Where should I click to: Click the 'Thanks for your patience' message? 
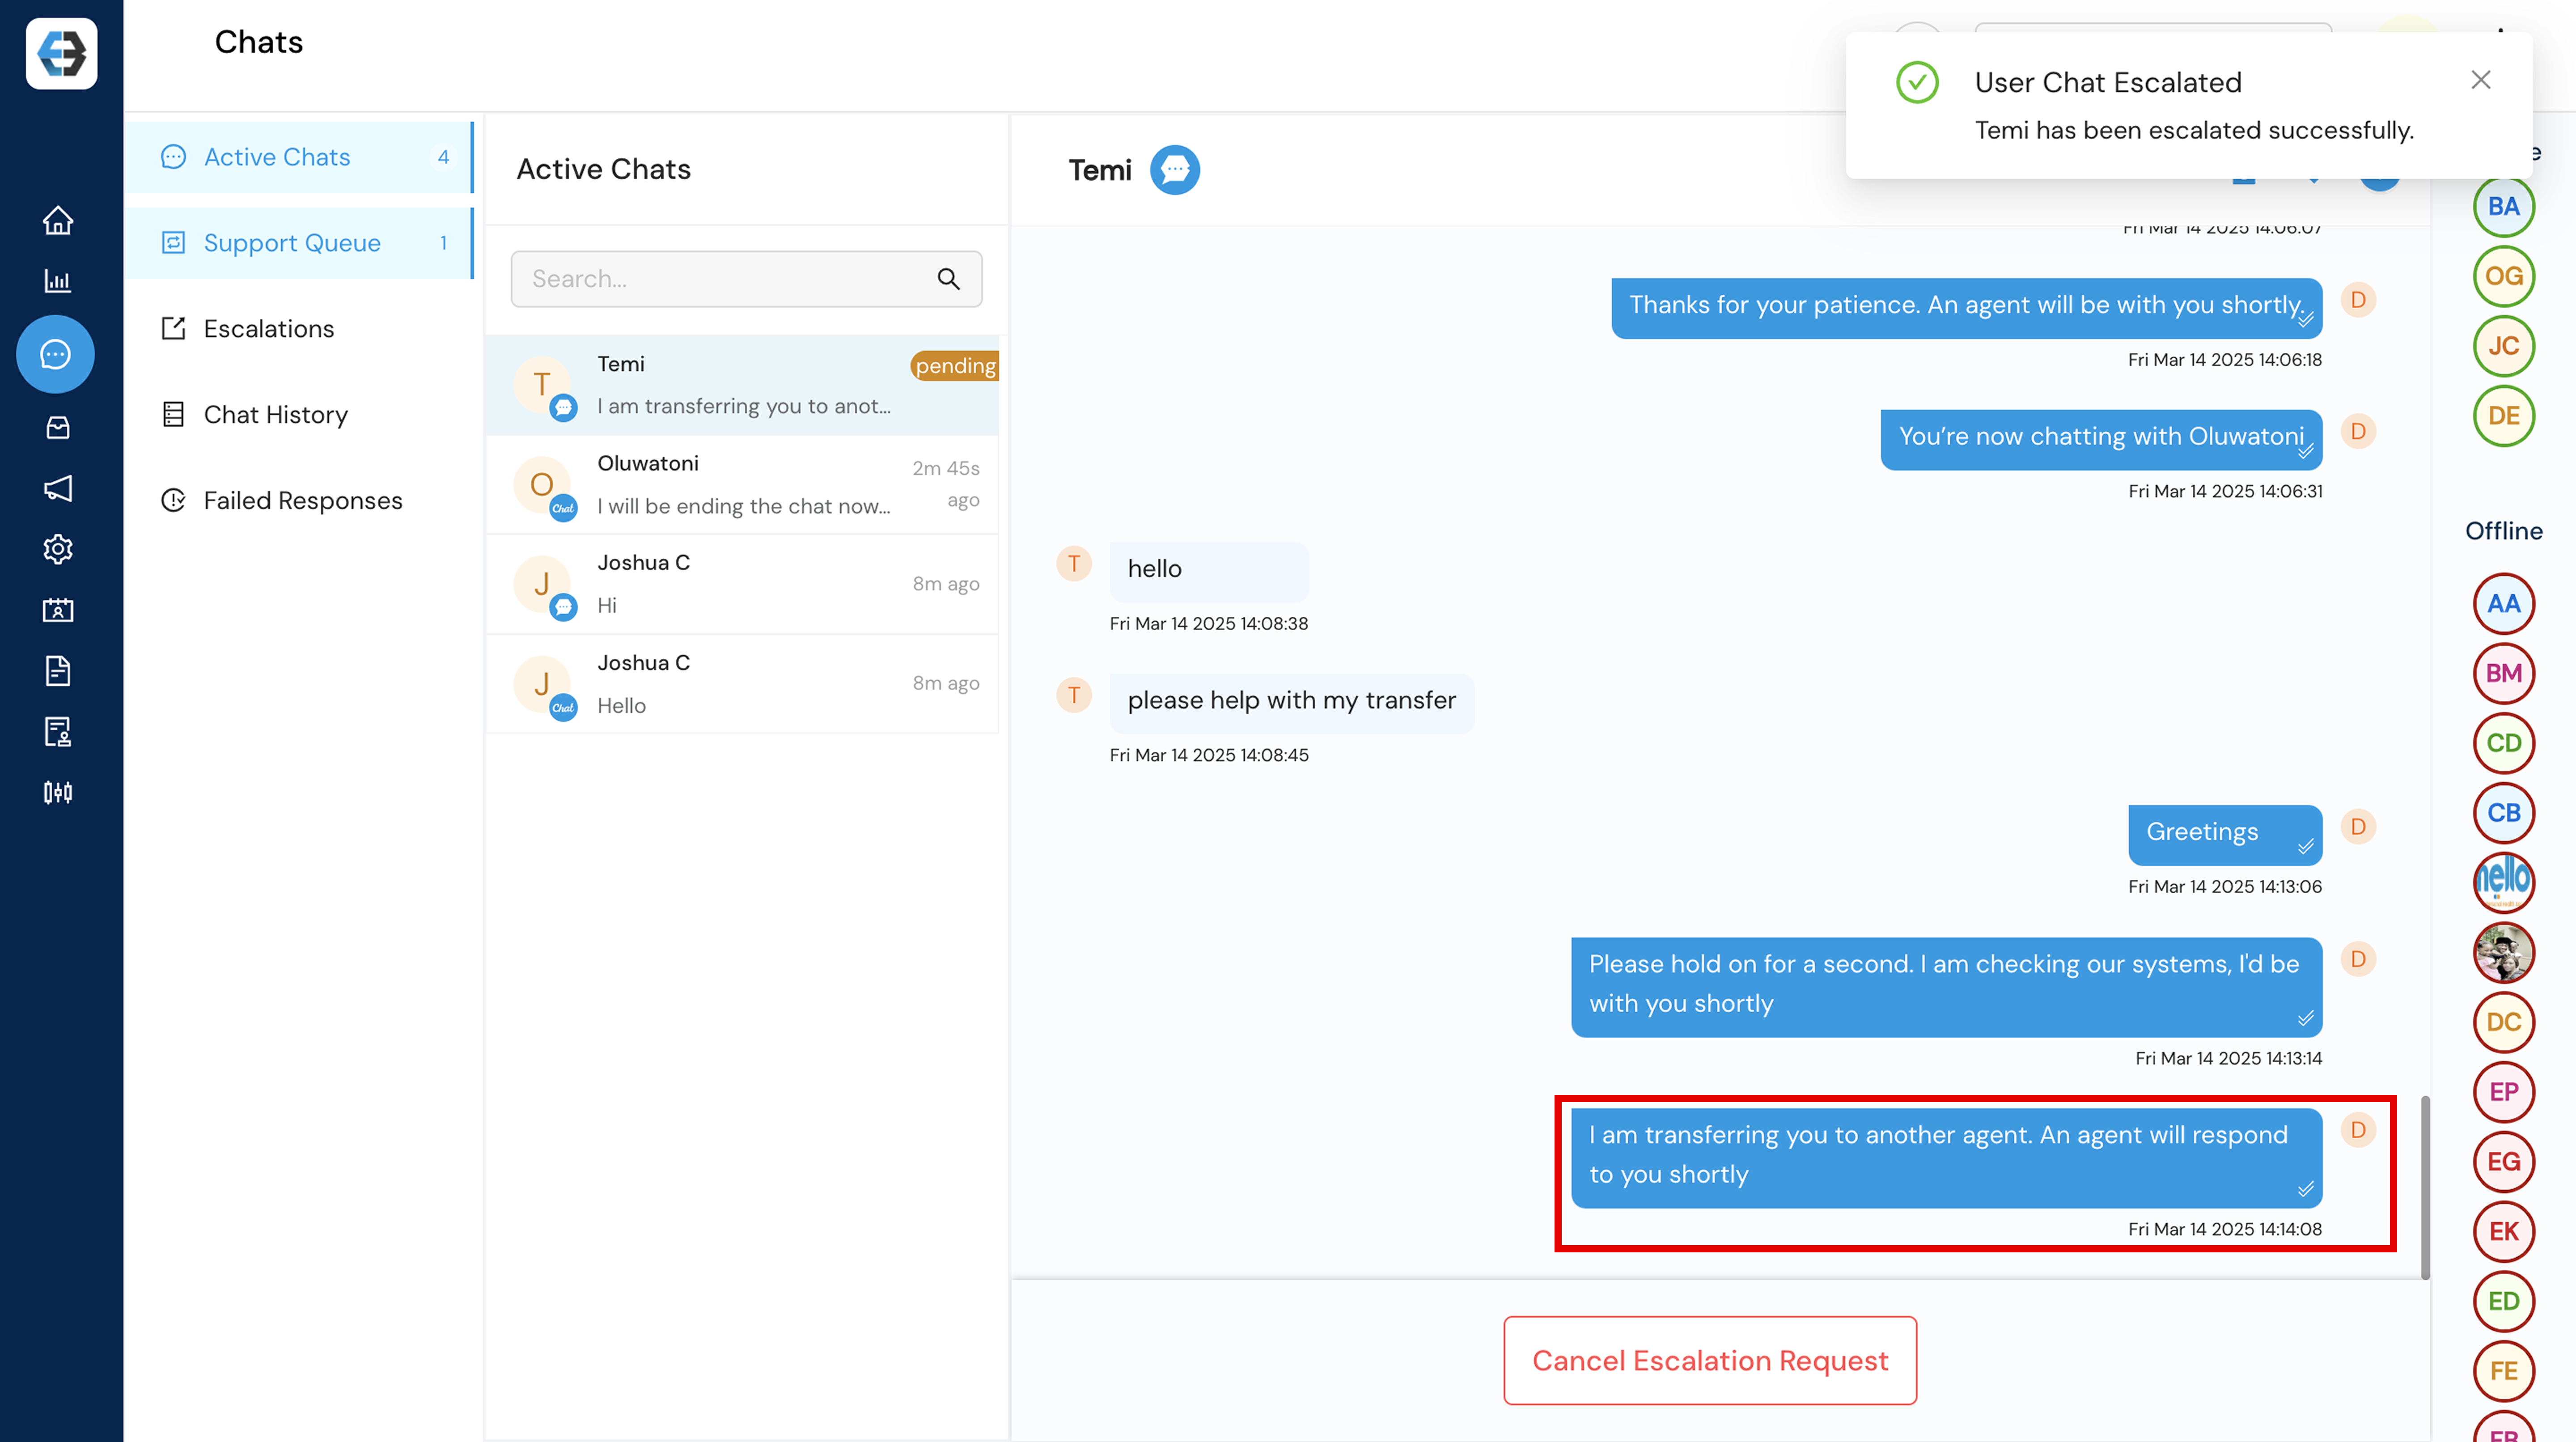point(1966,308)
